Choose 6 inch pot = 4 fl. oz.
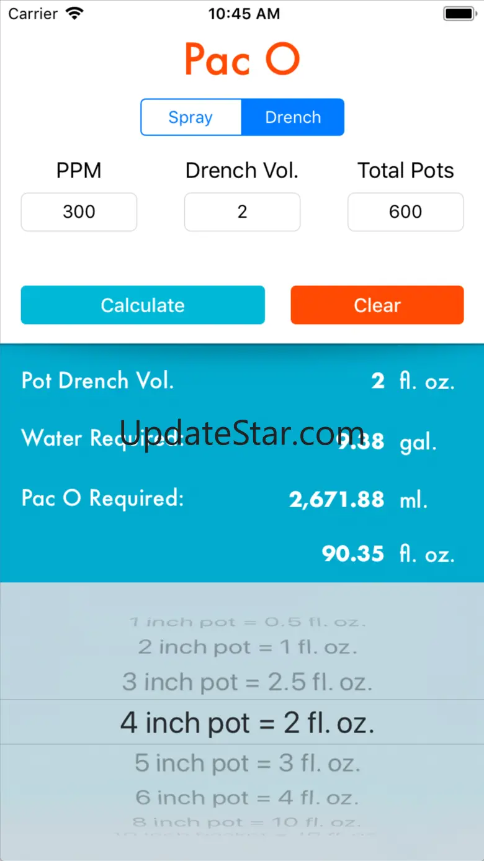The width and height of the screenshot is (484, 861). (x=247, y=797)
